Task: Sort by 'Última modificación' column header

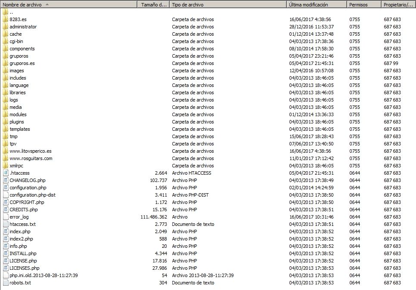Action: click(317, 4)
